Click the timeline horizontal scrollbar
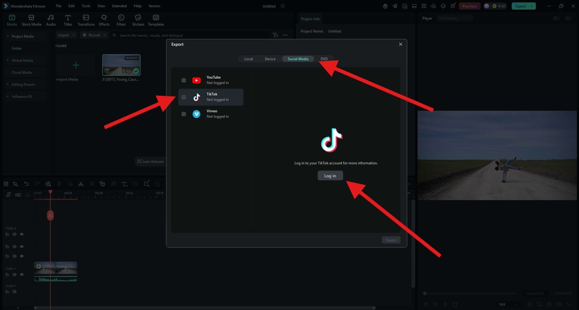The height and width of the screenshot is (310, 579). click(205, 308)
